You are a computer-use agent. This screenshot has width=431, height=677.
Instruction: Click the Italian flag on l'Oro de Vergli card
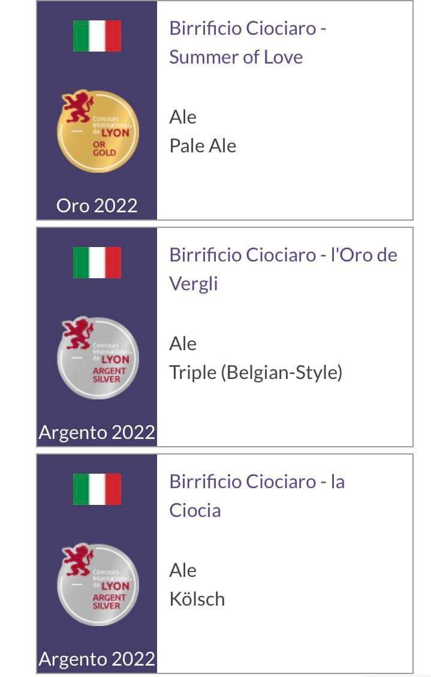(97, 263)
